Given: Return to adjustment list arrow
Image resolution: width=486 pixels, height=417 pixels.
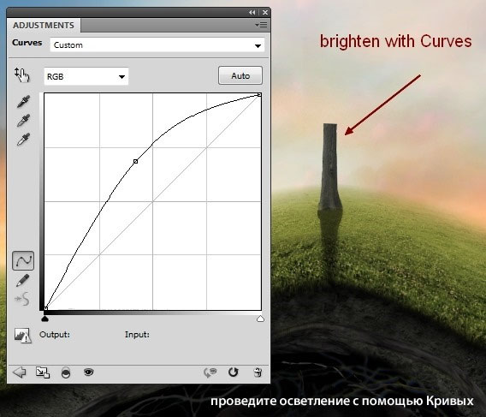Looking at the screenshot, I should (x=19, y=372).
